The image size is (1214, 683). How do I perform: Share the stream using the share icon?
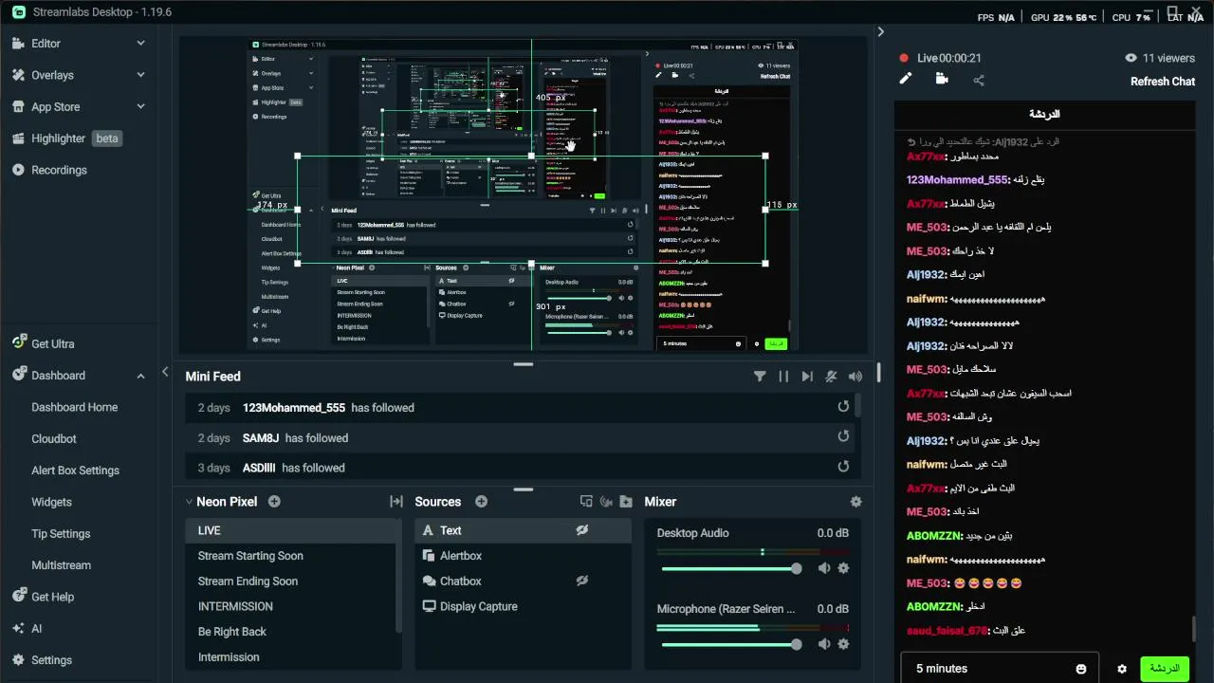pyautogui.click(x=979, y=81)
